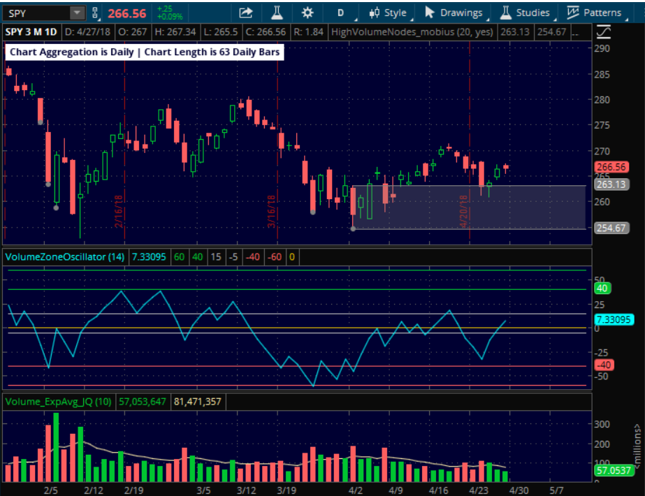This screenshot has height=496, width=645.
Task: Click the O: 267 open value
Action: 133,32
